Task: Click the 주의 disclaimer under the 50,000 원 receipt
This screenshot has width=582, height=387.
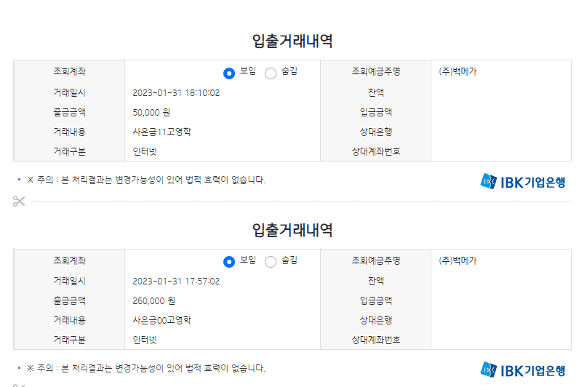Action: point(145,180)
